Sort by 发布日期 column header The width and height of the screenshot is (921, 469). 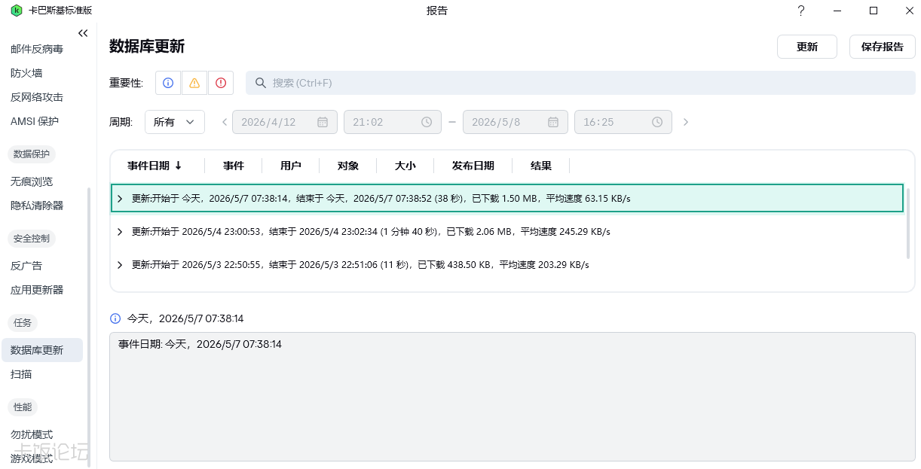pos(473,166)
